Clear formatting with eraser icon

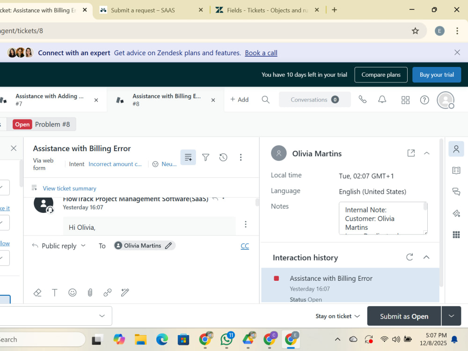[37, 292]
